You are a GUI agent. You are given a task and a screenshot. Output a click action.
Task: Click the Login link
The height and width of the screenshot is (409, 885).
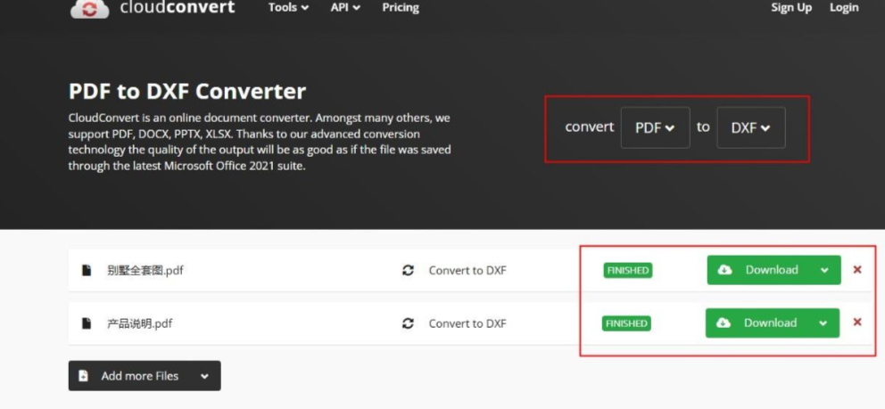[x=844, y=8]
